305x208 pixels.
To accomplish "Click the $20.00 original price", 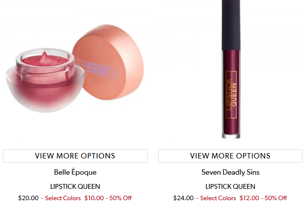I will (28, 198).
